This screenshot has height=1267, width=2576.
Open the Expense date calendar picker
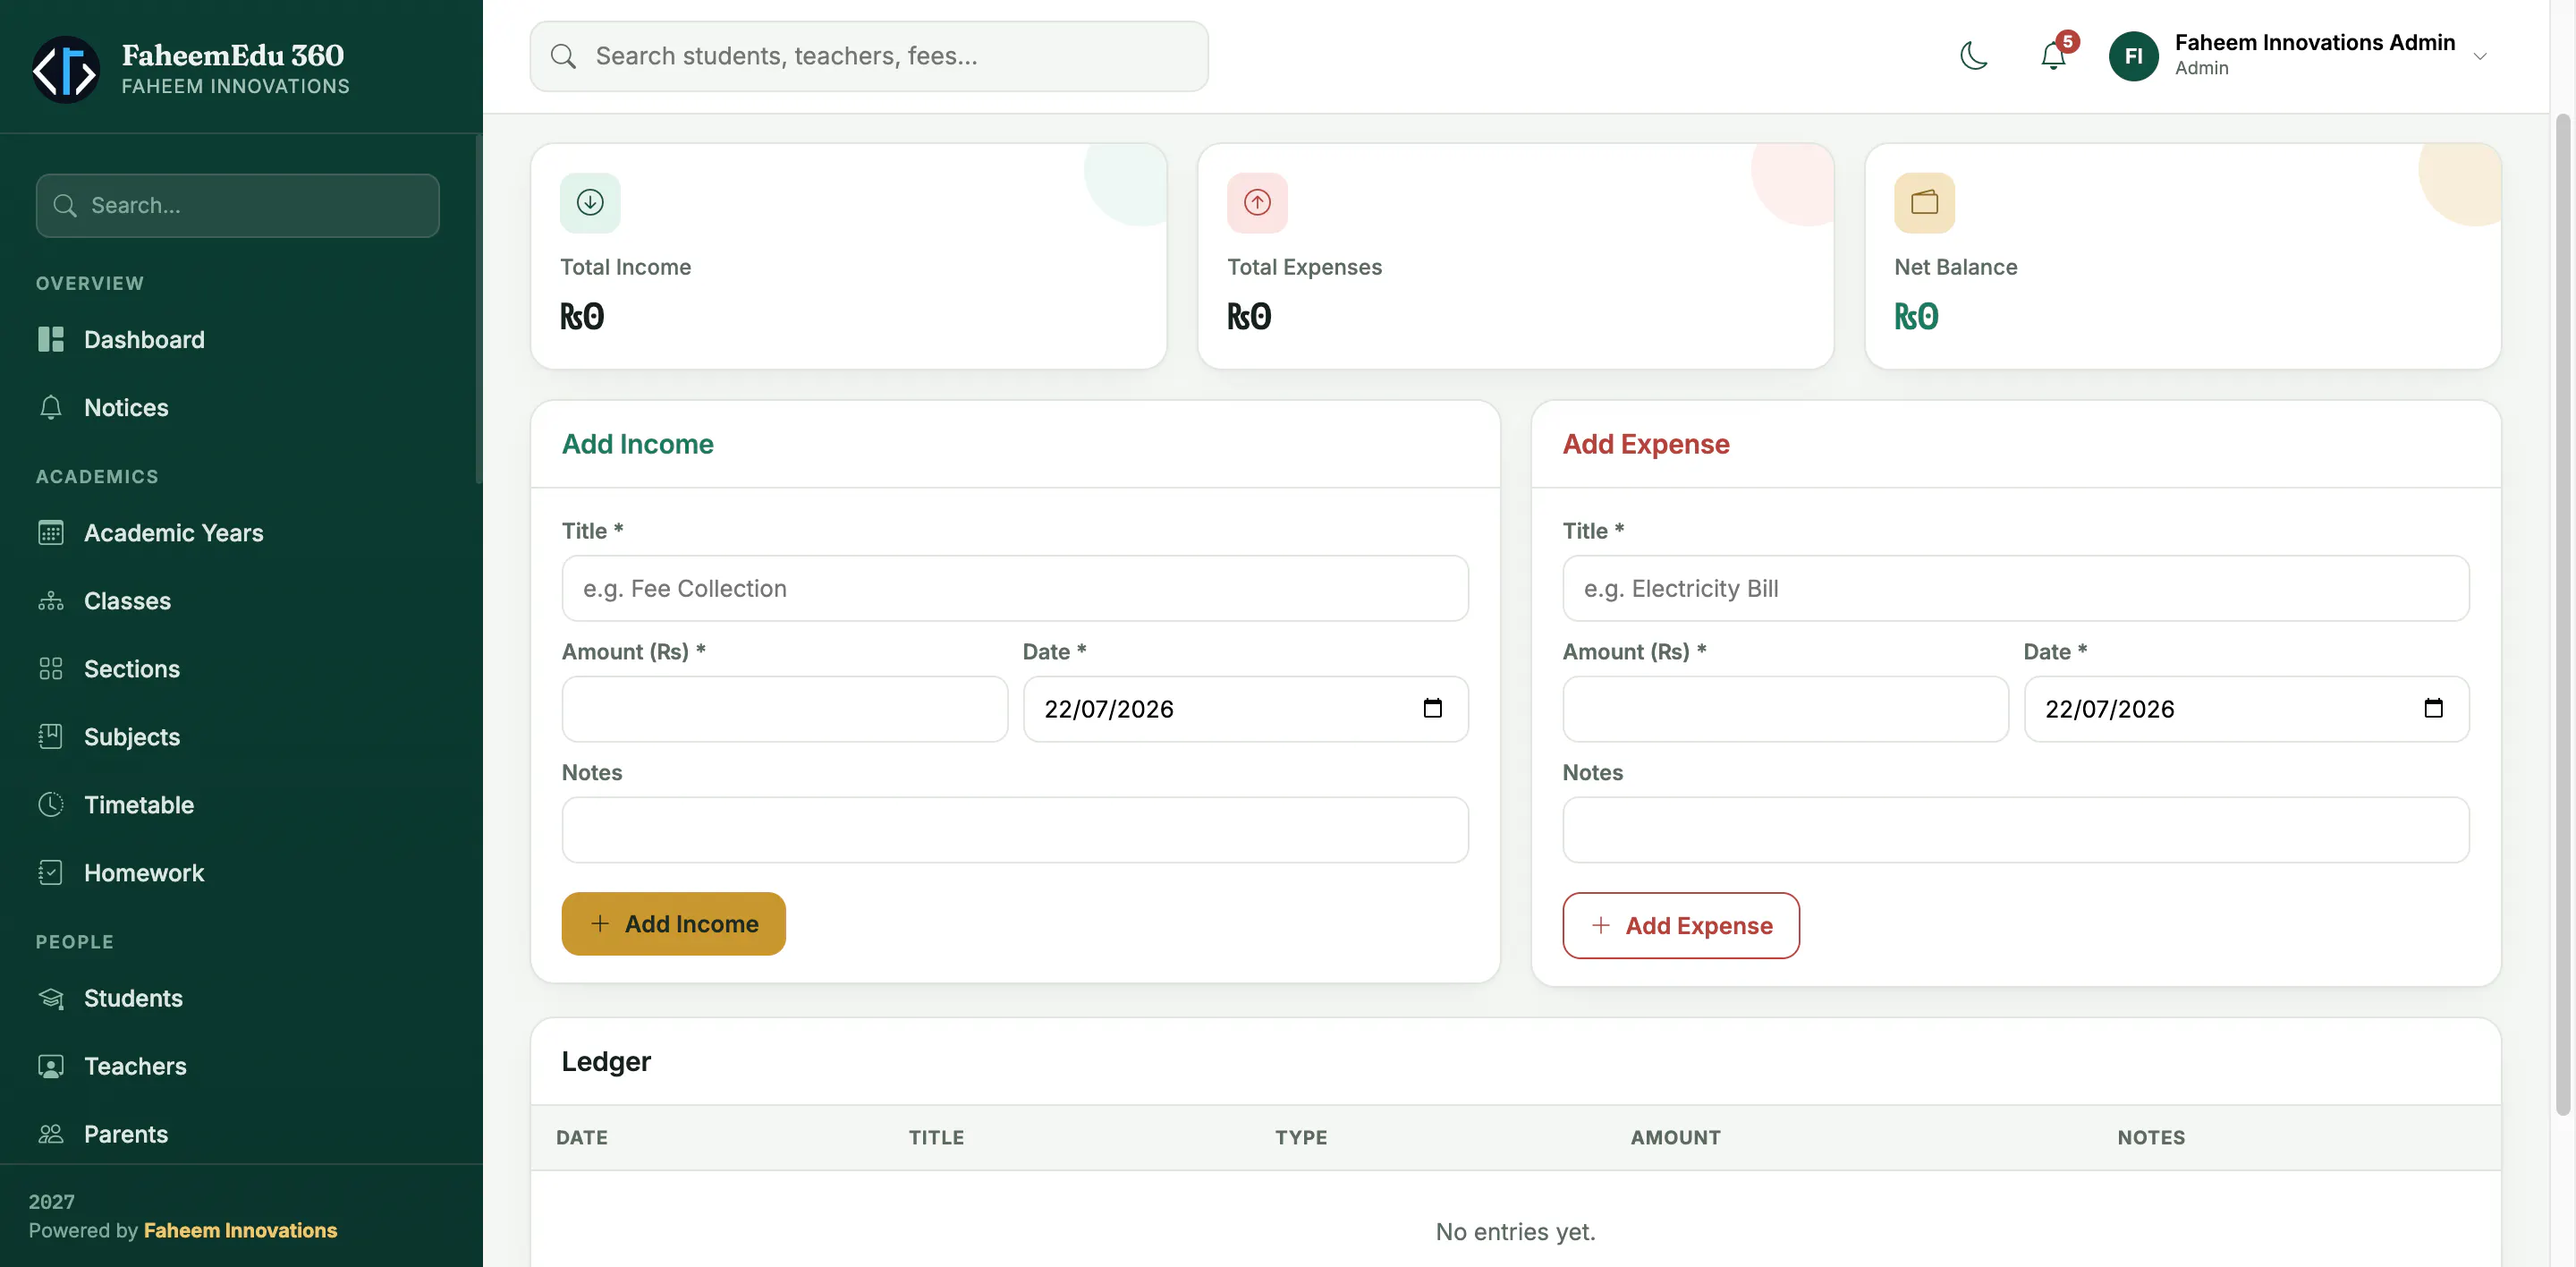(2433, 708)
